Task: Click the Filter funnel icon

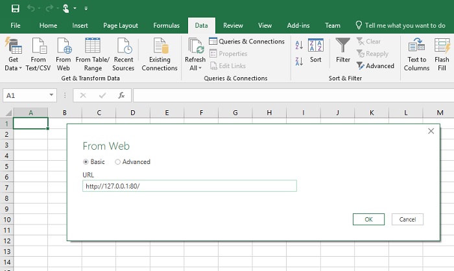Action: pyautogui.click(x=343, y=47)
